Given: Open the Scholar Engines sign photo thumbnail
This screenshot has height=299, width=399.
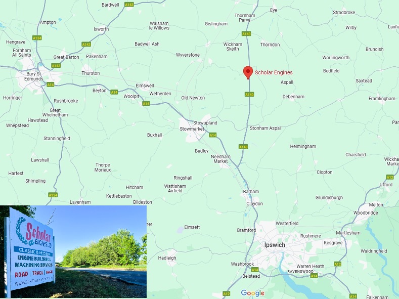Looking at the screenshot, I should point(73,251).
